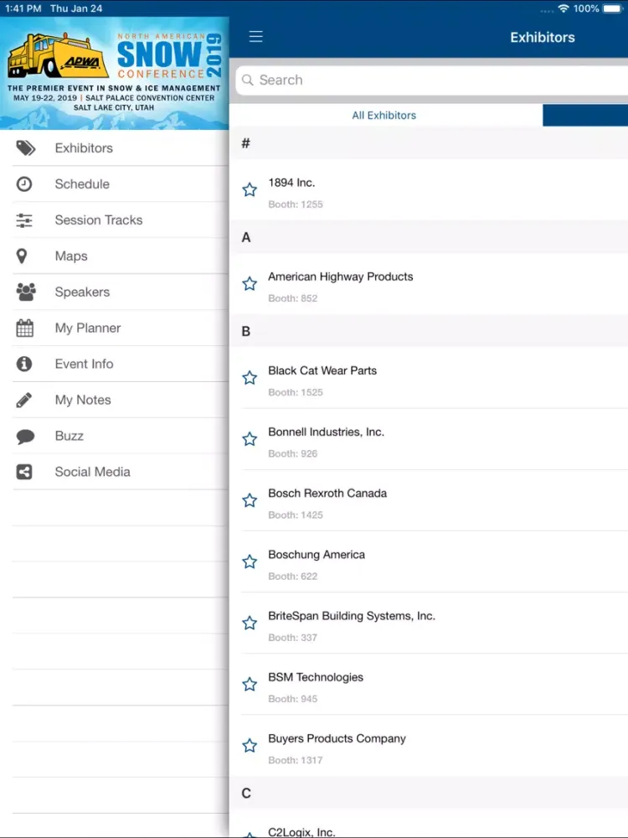Select the All Exhibitors tab

point(385,116)
